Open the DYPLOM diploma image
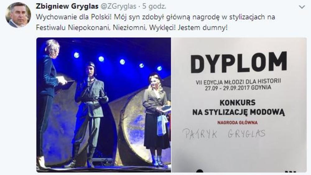Screen dimensions: 311x175 tap(239, 105)
